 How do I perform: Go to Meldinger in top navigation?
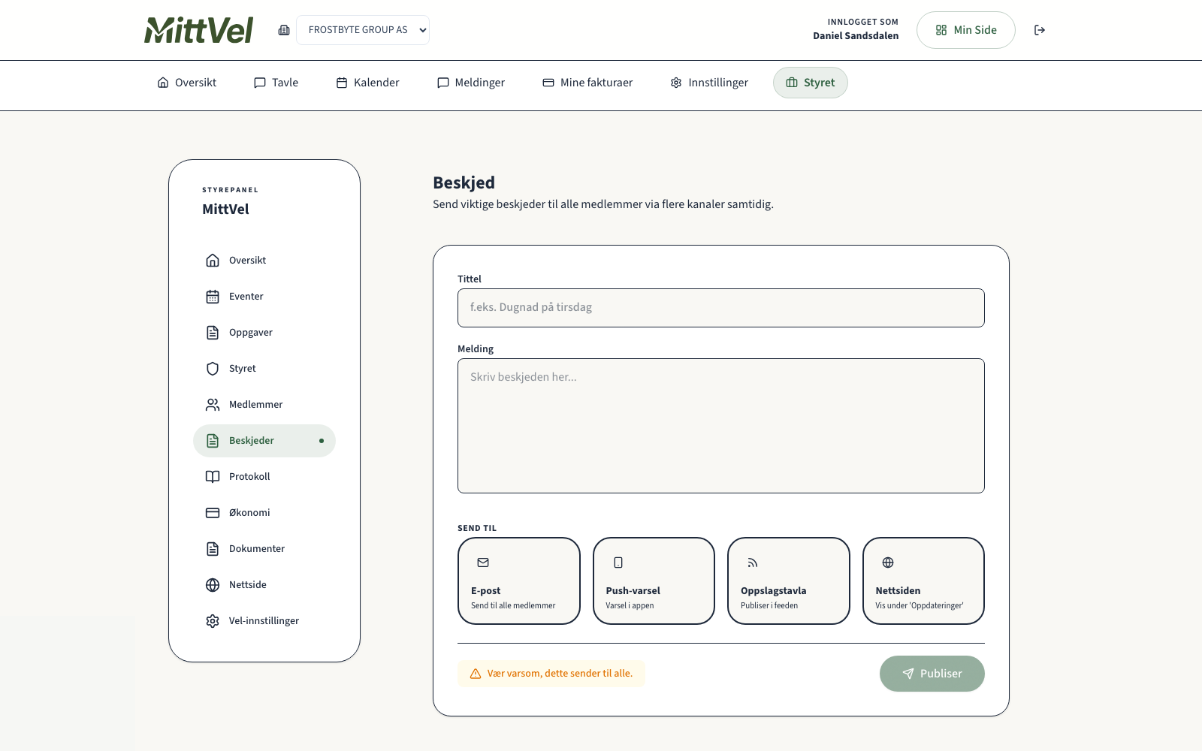coord(471,83)
